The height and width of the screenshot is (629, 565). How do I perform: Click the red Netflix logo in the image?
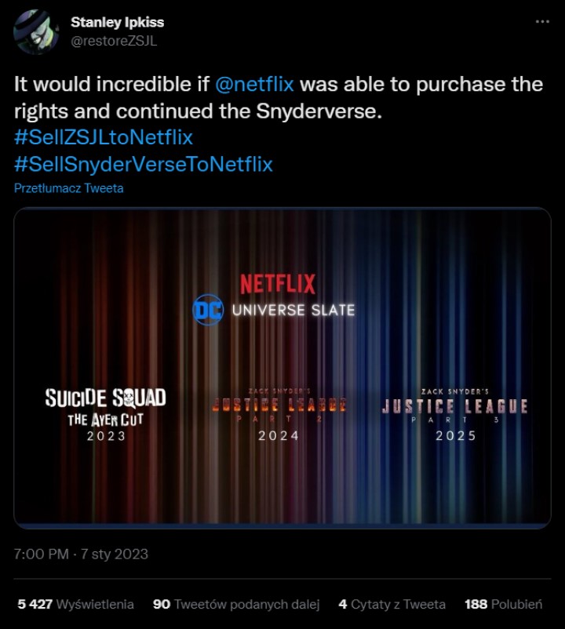click(277, 283)
